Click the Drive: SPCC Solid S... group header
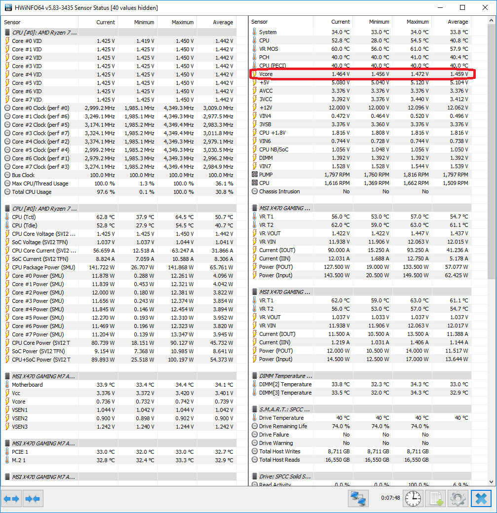Viewport: 497px width, 513px height. point(360,476)
